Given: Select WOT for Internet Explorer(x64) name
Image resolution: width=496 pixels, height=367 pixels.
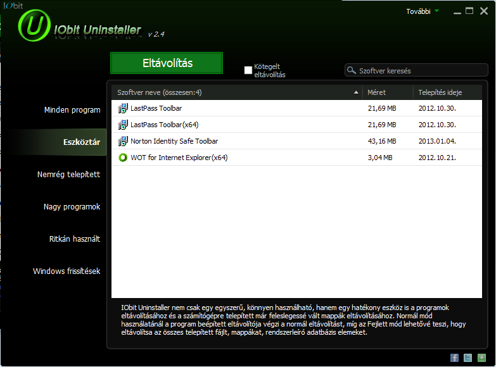Looking at the screenshot, I should pos(179,158).
